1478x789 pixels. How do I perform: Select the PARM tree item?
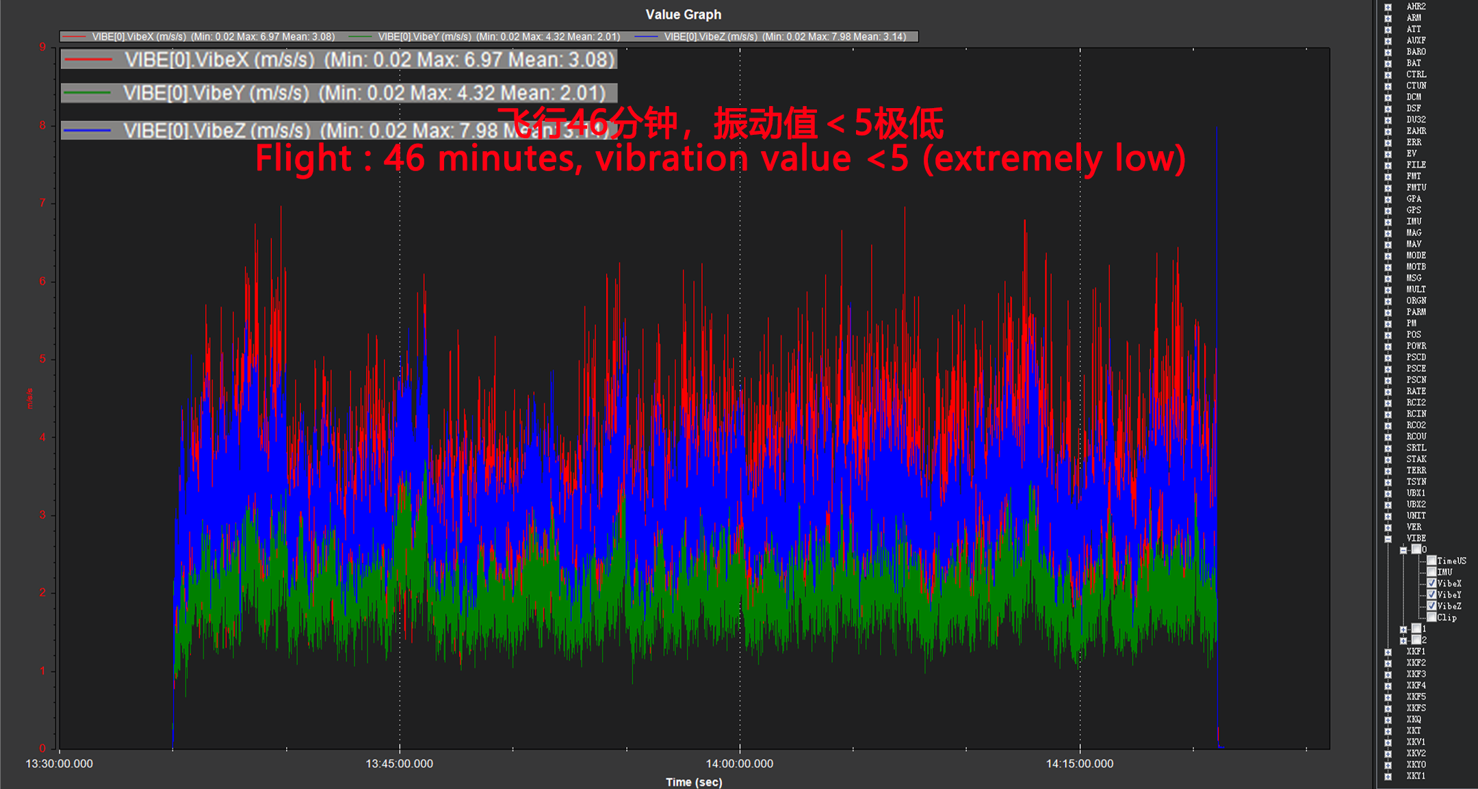coord(1416,312)
